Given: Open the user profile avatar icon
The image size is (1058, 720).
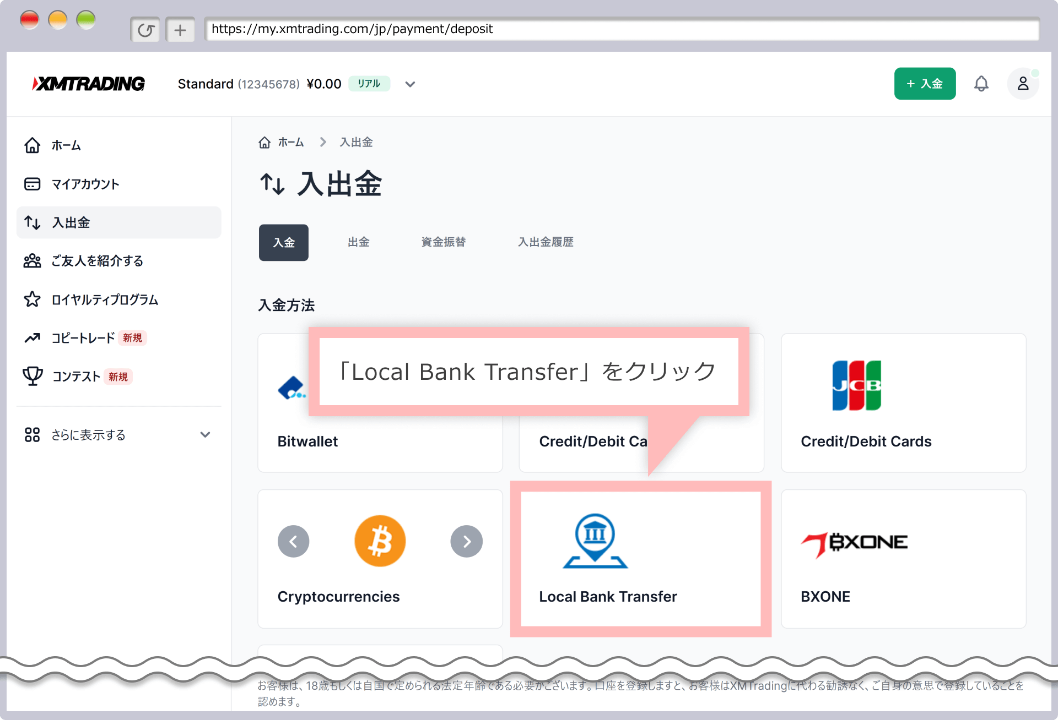Looking at the screenshot, I should tap(1023, 84).
